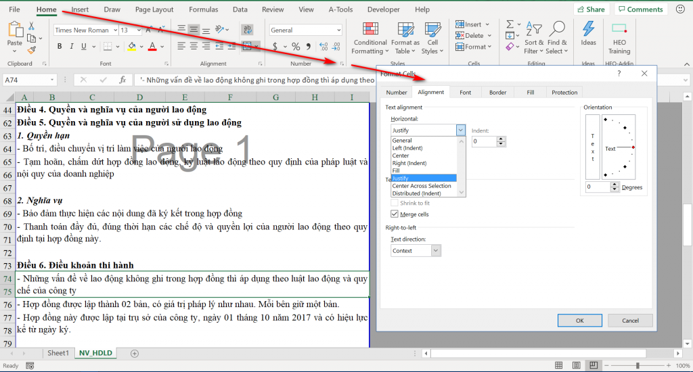The height and width of the screenshot is (372, 693).
Task: Open the Insert cells dropdown
Action: 487,24
